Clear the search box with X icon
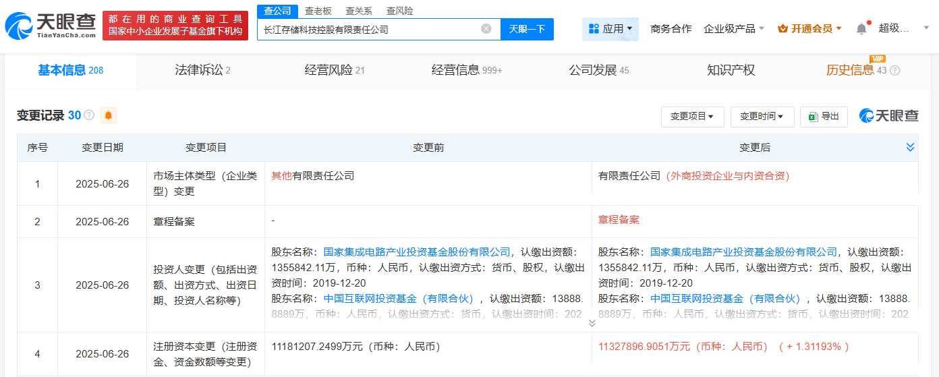This screenshot has height=377, width=939. click(x=486, y=29)
